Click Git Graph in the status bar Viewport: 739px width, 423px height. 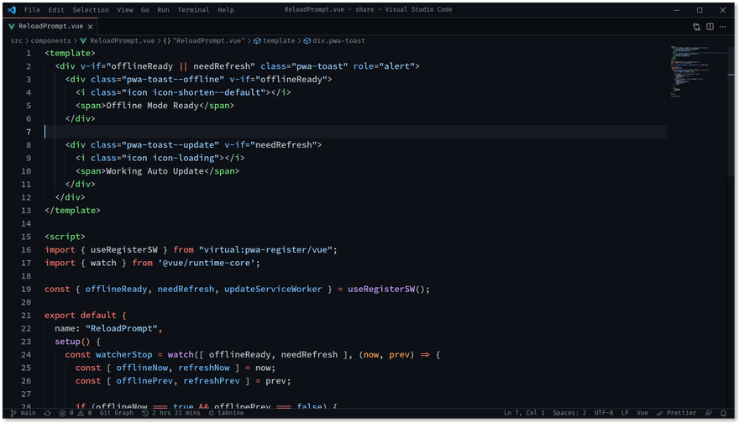(116, 413)
